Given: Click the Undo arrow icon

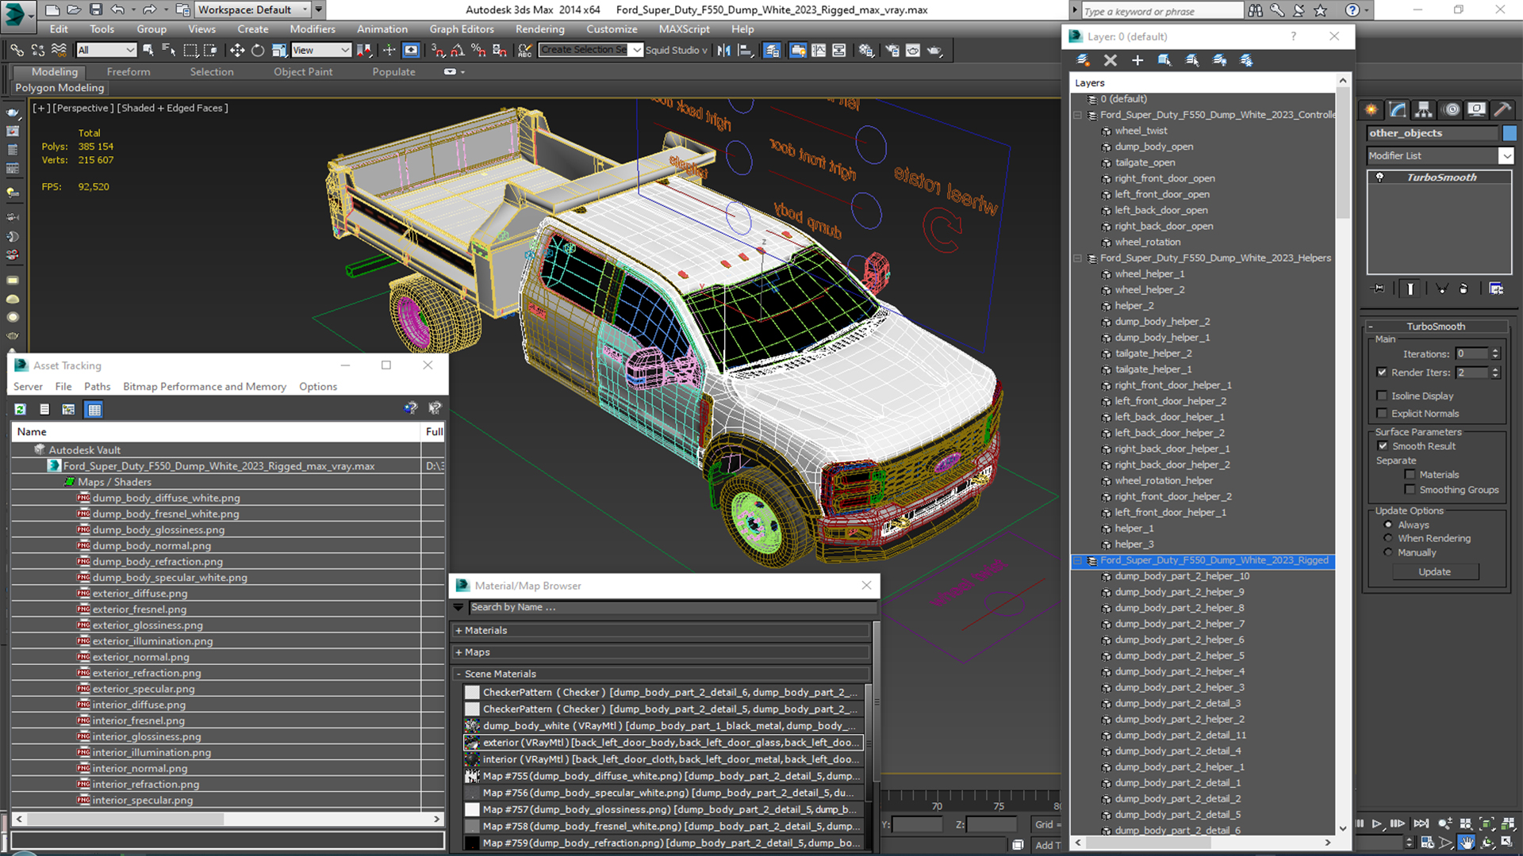Looking at the screenshot, I should click(117, 10).
